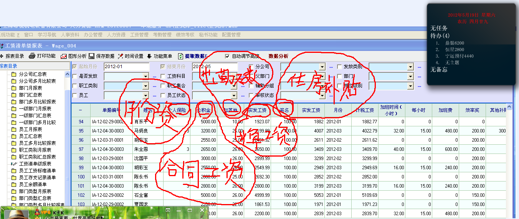
Task: Enable the 是否发放 filter checkbox
Action: coord(74,76)
